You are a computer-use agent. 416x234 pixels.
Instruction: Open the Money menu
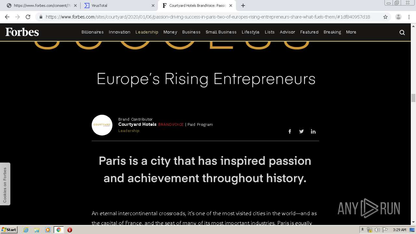click(170, 32)
